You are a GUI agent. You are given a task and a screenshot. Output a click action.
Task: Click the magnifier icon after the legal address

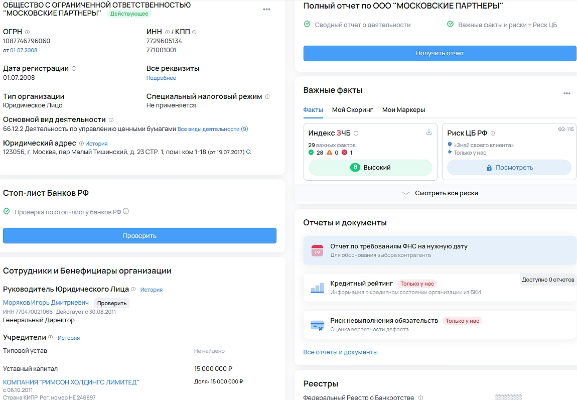(248, 152)
